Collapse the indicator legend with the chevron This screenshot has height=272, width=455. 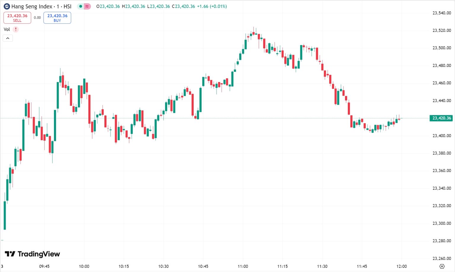(x=8, y=38)
